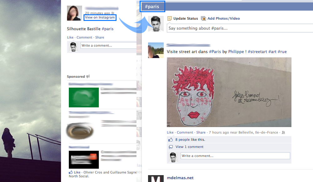The image size is (313, 182).
Task: Share the street art post
Action: [x=201, y=132]
